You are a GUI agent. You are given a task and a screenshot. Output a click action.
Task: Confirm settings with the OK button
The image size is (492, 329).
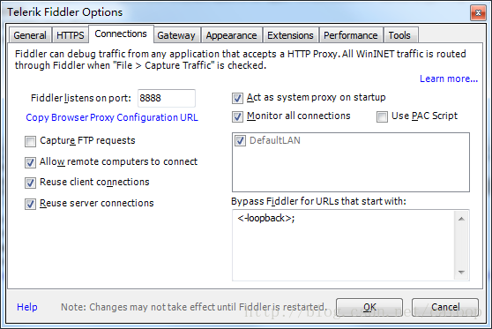[x=369, y=307]
